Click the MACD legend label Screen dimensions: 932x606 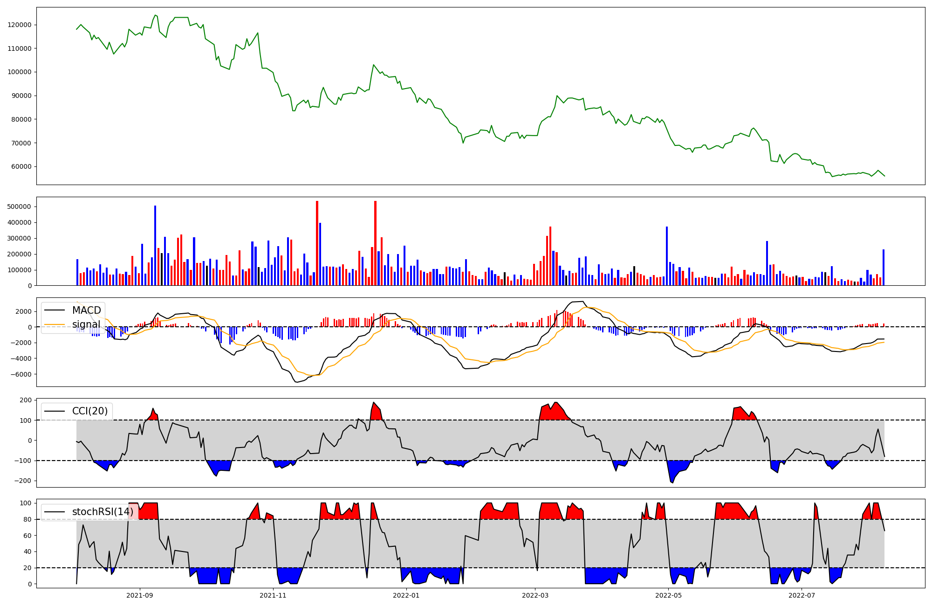coord(86,310)
